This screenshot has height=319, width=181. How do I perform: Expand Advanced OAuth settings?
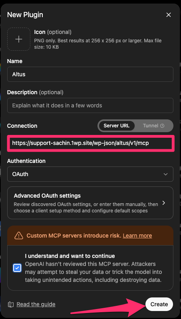90,203
